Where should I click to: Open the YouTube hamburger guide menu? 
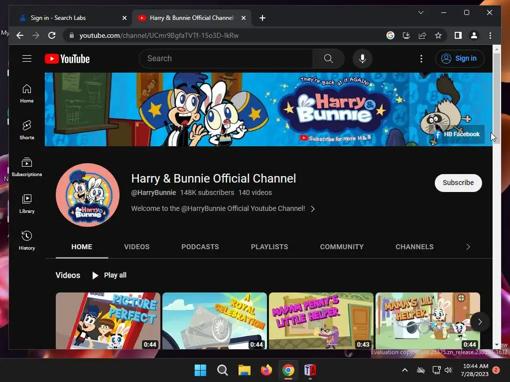point(27,59)
